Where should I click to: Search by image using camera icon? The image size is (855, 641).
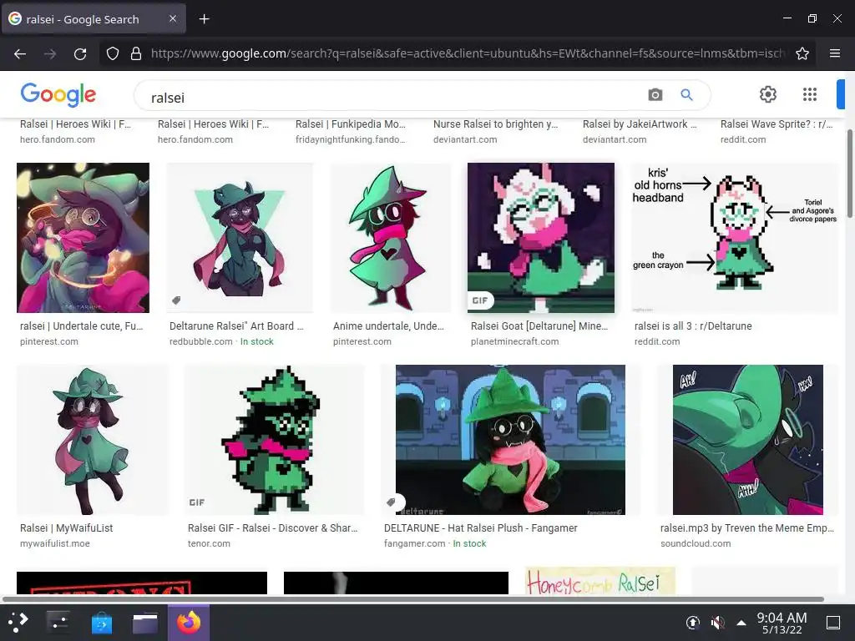[x=655, y=95]
